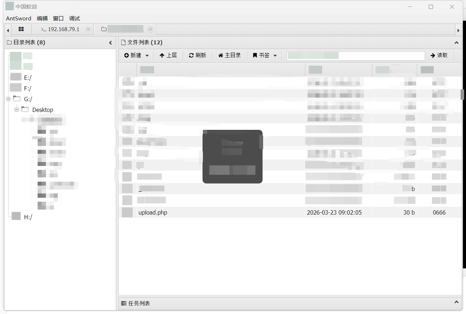Open the 书签 bookmarks dropdown
The height and width of the screenshot is (314, 466).
[x=265, y=55]
